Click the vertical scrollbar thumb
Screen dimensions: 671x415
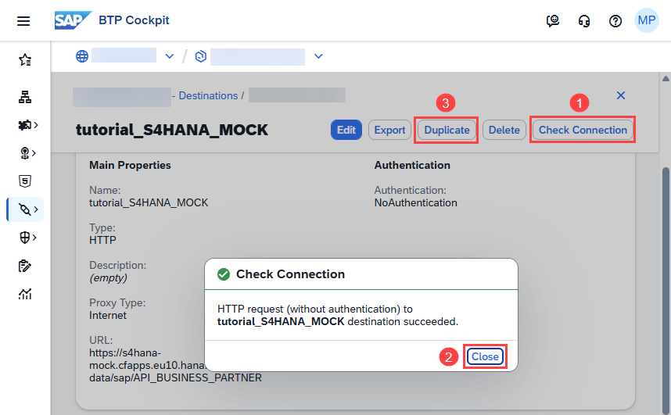666,291
